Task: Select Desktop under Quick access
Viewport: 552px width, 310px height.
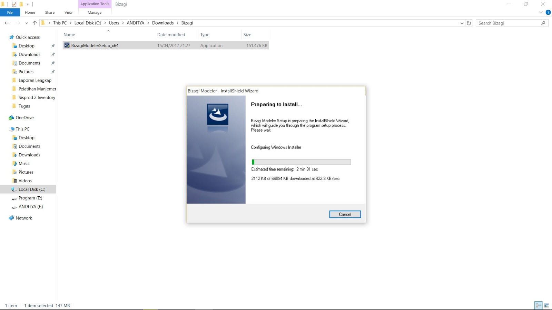Action: (27, 46)
